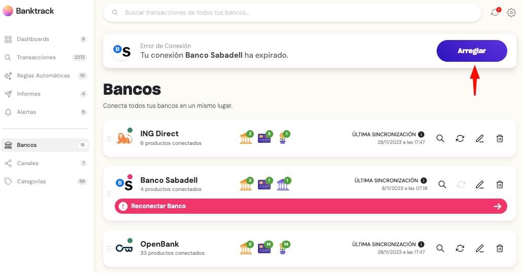Click the sync status icon with red badge
The image size is (522, 273).
click(495, 12)
